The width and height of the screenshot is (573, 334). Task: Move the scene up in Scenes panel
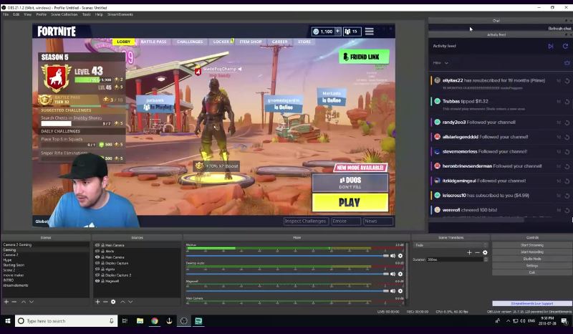(x=24, y=302)
